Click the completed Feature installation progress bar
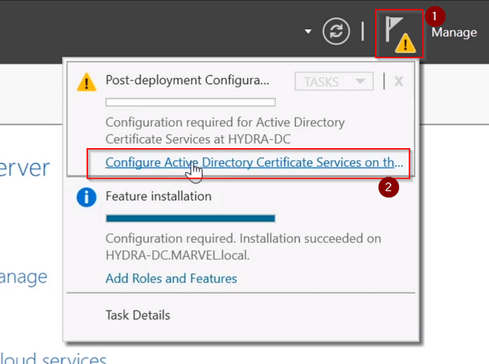The image size is (489, 364). point(190,218)
